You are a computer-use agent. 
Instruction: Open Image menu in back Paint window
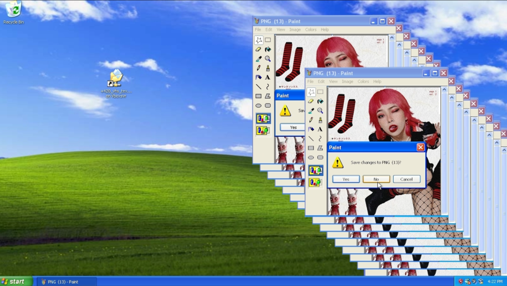(295, 29)
